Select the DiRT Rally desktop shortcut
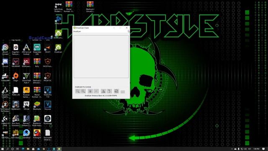Image resolution: width=268 pixels, height=151 pixels. coord(5,134)
